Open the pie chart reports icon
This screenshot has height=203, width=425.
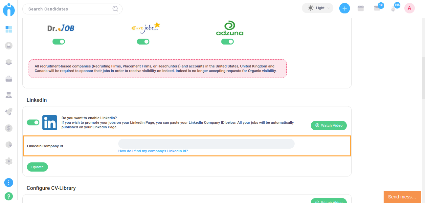coord(9,144)
